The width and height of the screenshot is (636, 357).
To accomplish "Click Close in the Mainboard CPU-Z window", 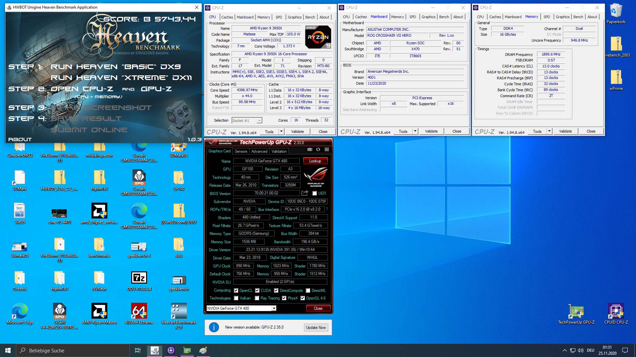I will (456, 131).
